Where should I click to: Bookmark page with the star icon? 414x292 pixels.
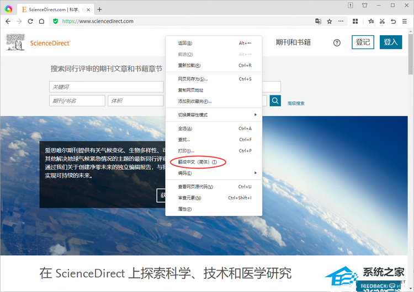click(329, 21)
